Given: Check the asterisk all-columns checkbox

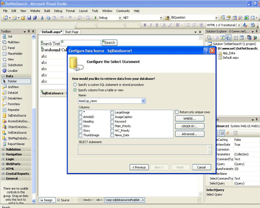Looking at the screenshot, I should pos(81,112).
